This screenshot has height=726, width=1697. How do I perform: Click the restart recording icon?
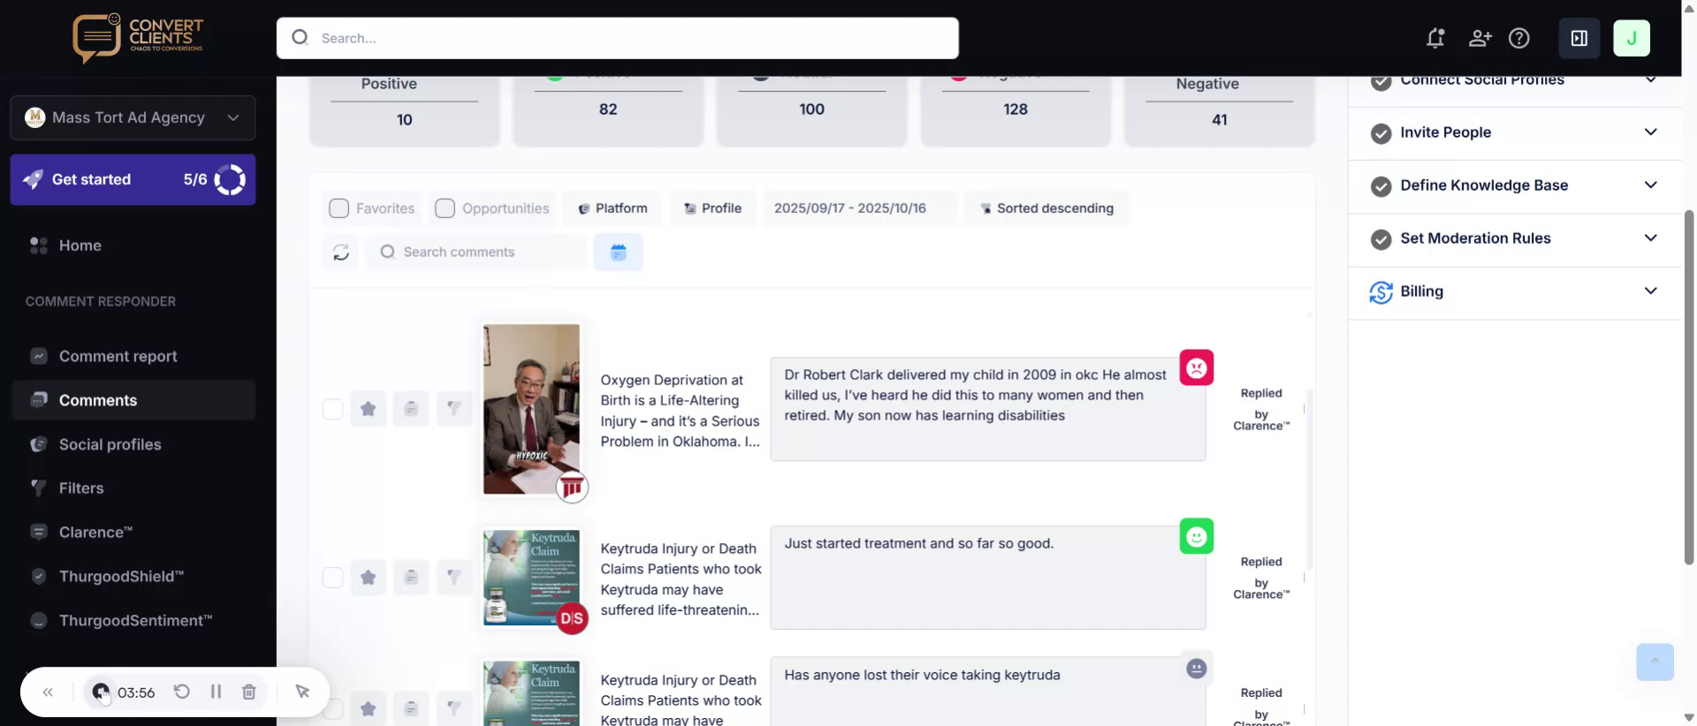[x=182, y=692]
